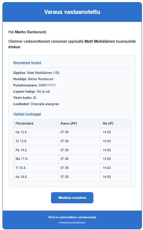143x230 pixels.
Task: Select the Varaus vastaanotettu header title
Action: coord(72,12)
